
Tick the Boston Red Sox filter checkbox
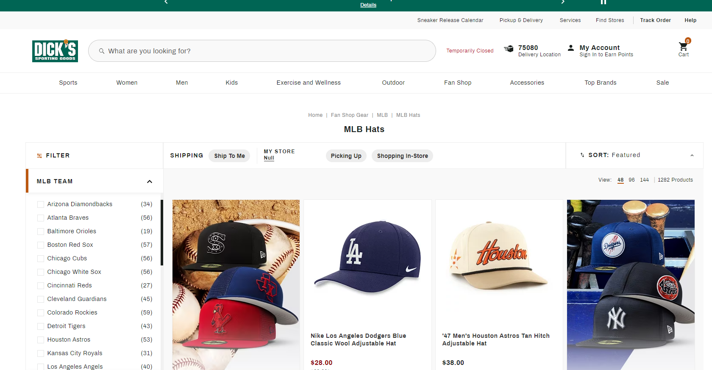click(41, 245)
